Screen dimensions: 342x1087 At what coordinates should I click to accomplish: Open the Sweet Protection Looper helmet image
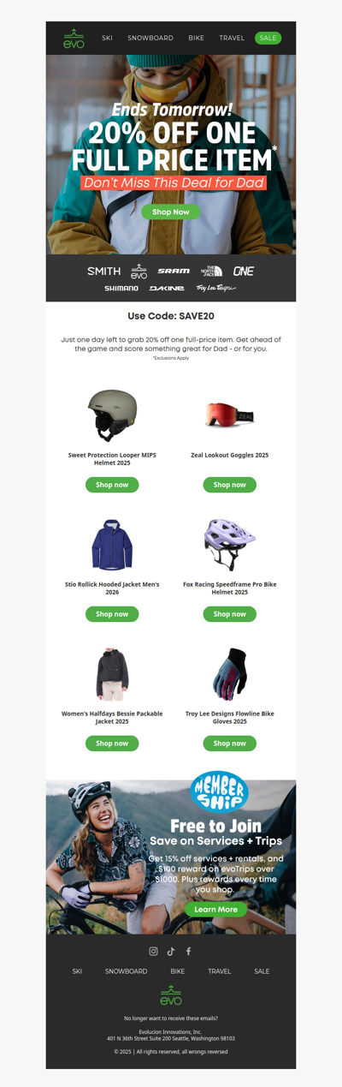tap(112, 415)
